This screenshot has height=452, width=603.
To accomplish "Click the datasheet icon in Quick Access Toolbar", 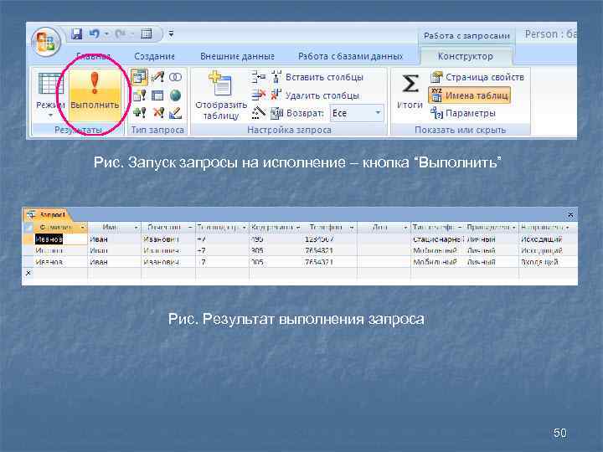I will (x=147, y=34).
